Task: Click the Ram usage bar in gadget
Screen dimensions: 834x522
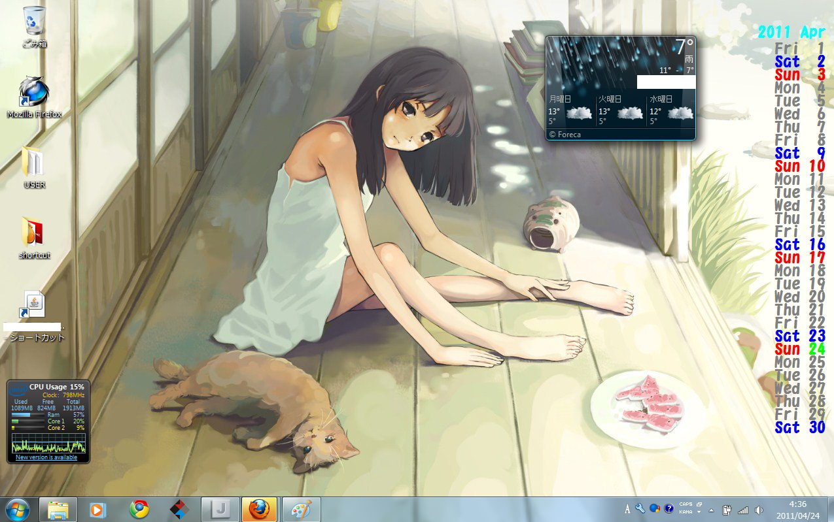Action: point(28,415)
